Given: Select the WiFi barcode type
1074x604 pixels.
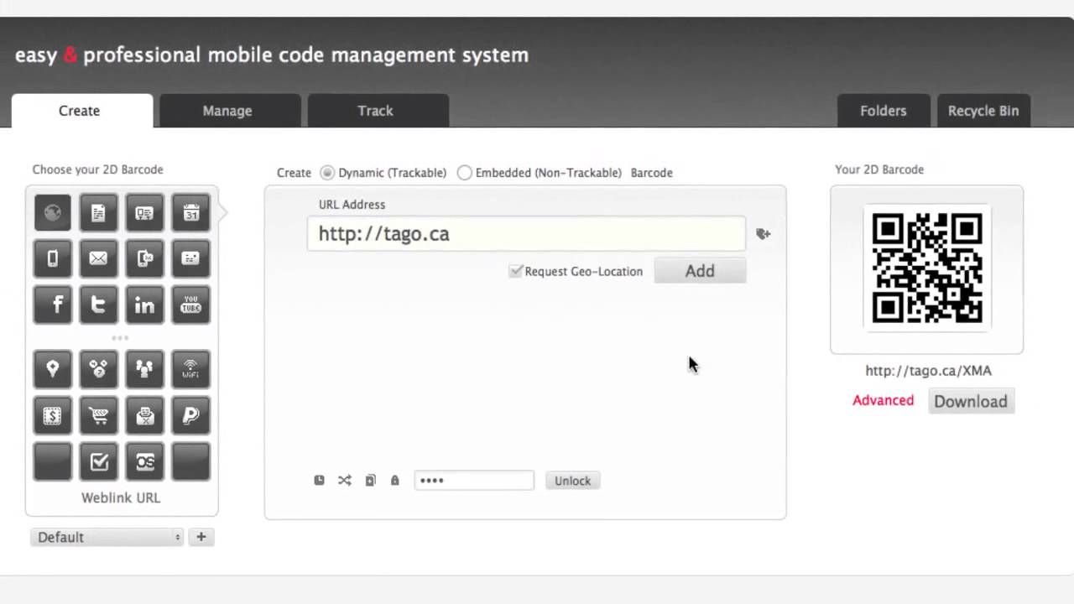Looking at the screenshot, I should tap(190, 369).
